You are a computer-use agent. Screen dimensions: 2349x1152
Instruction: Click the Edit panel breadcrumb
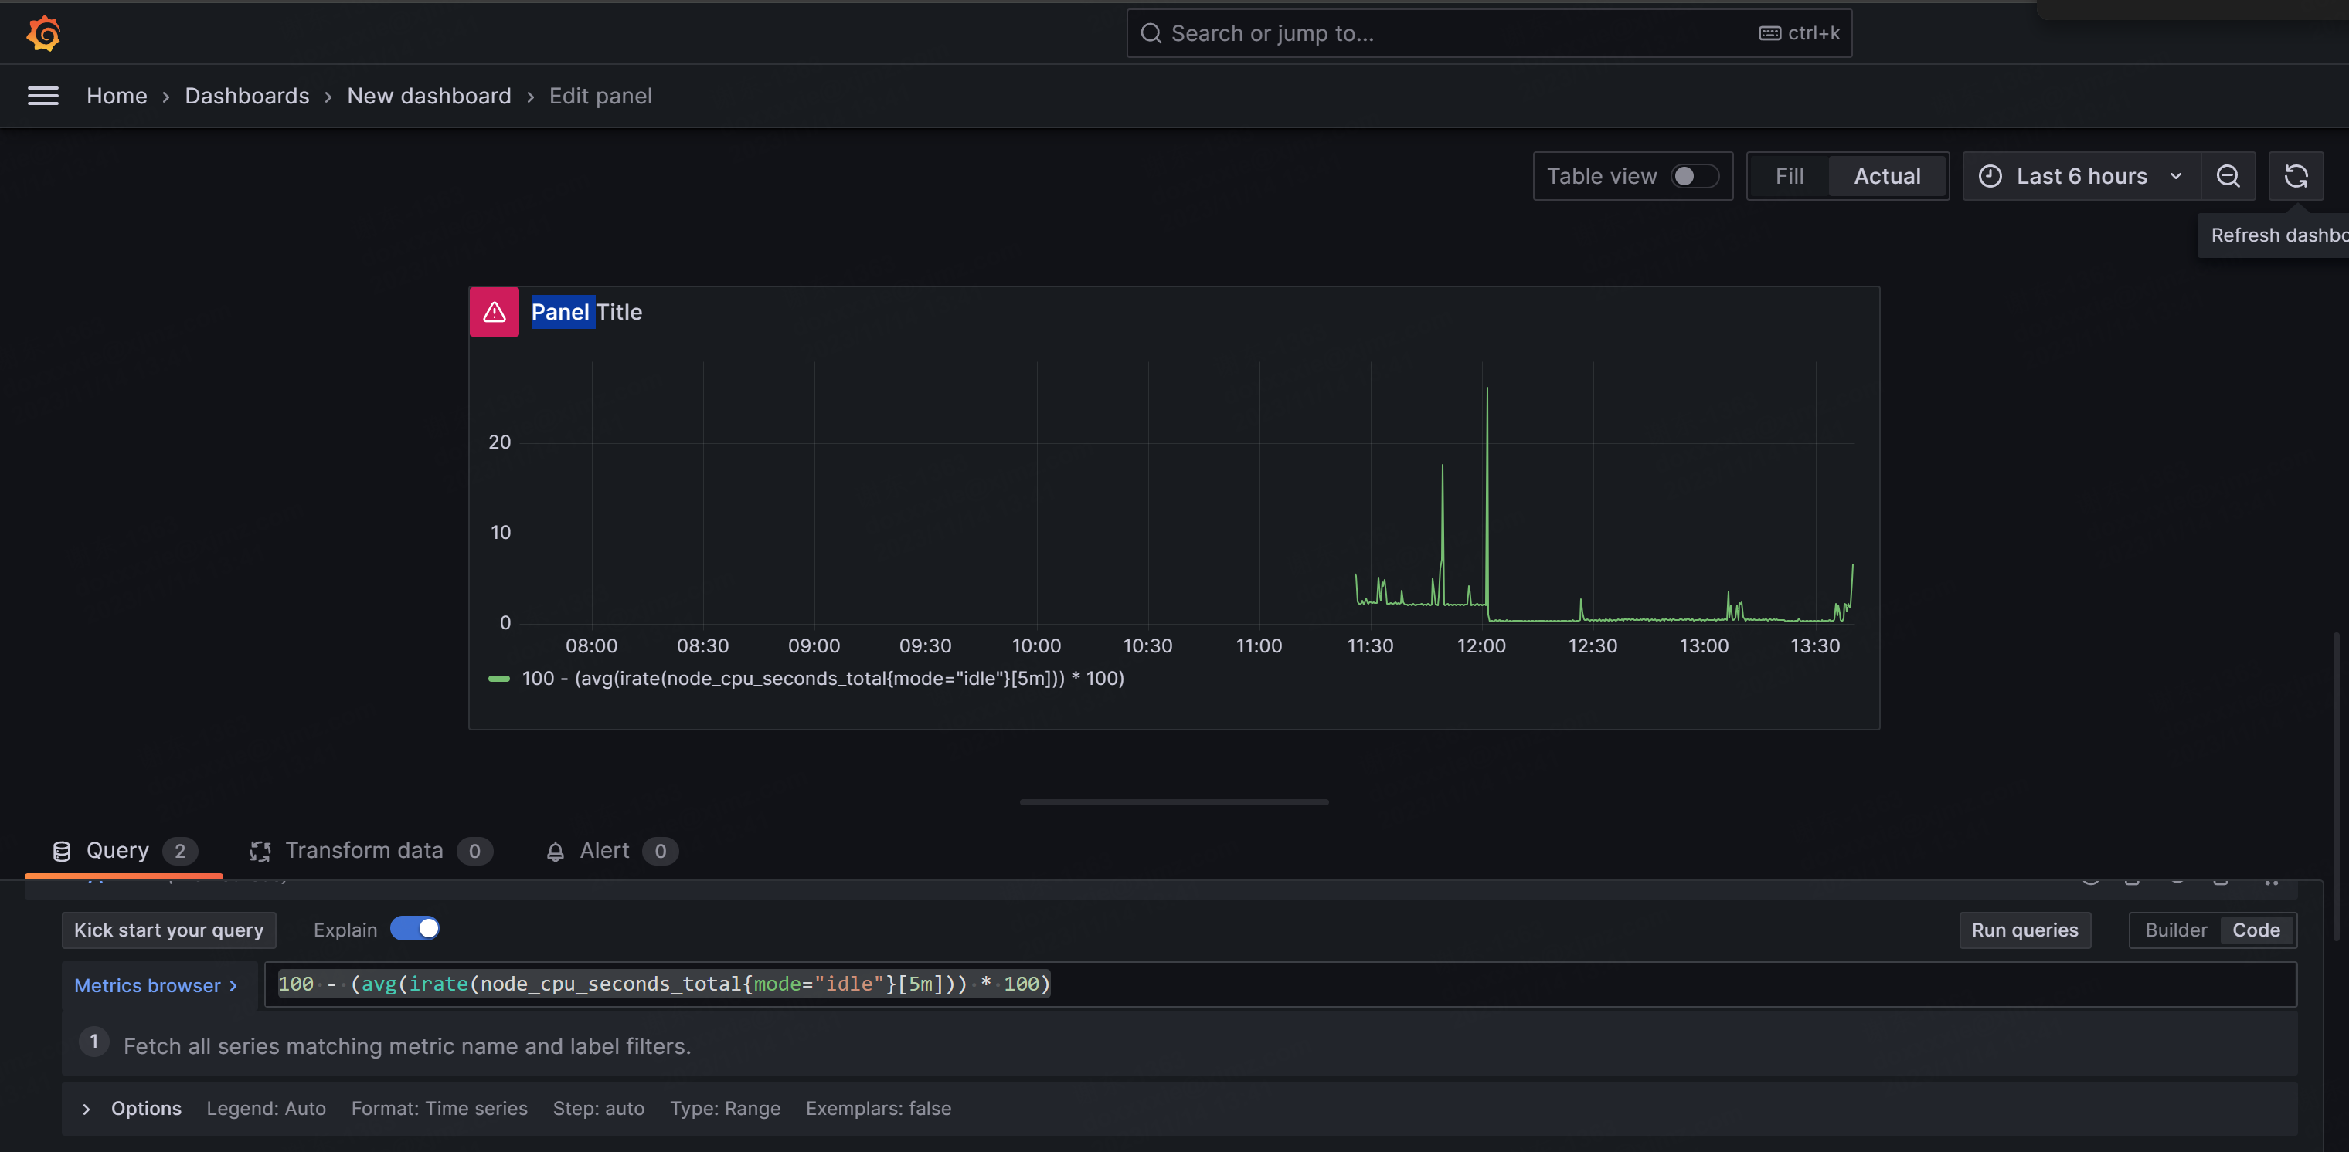[600, 96]
